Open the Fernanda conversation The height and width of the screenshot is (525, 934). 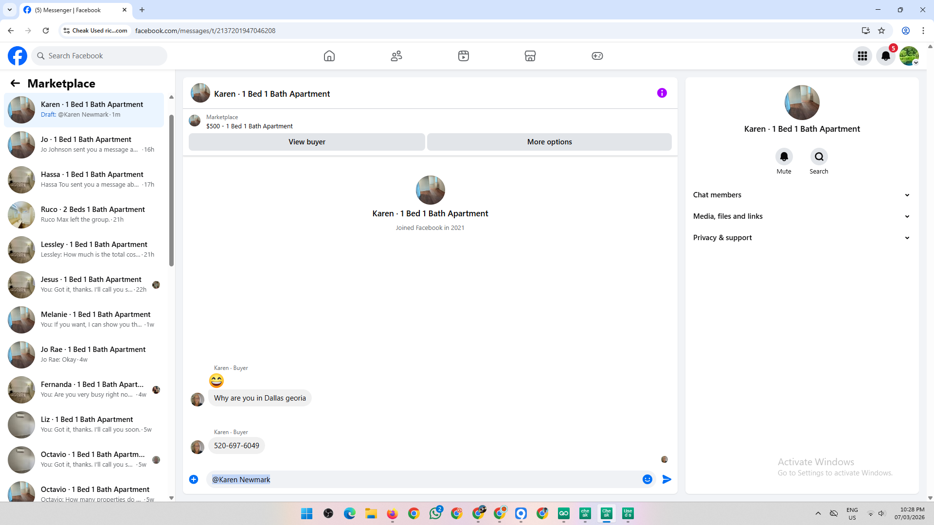click(84, 390)
